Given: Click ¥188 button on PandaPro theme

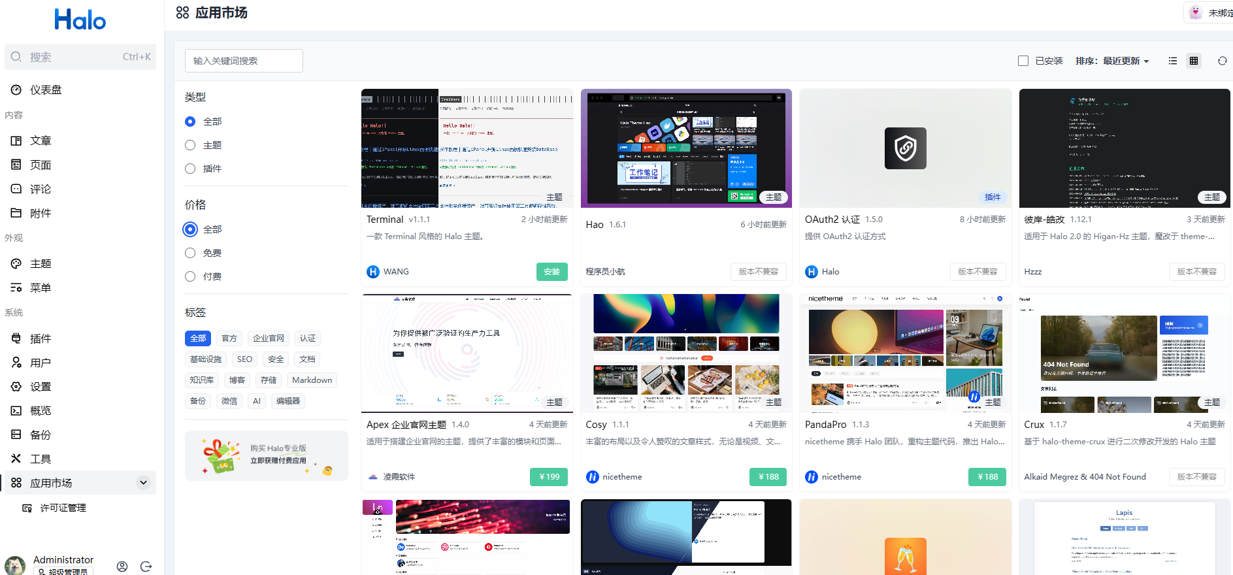Looking at the screenshot, I should (987, 477).
